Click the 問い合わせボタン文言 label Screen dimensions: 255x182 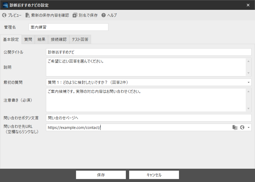[21, 118]
